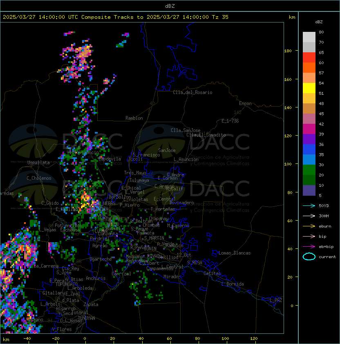The height and width of the screenshot is (344, 340).
Task: Click the 'Ugarteche' map label
Action: (x=101, y=259)
